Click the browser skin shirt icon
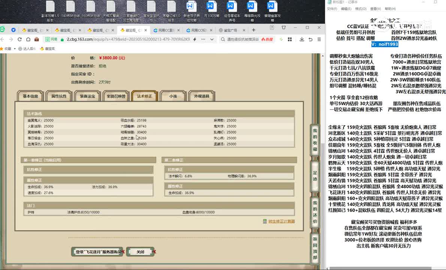This screenshot has width=446, height=270. coord(284,28)
